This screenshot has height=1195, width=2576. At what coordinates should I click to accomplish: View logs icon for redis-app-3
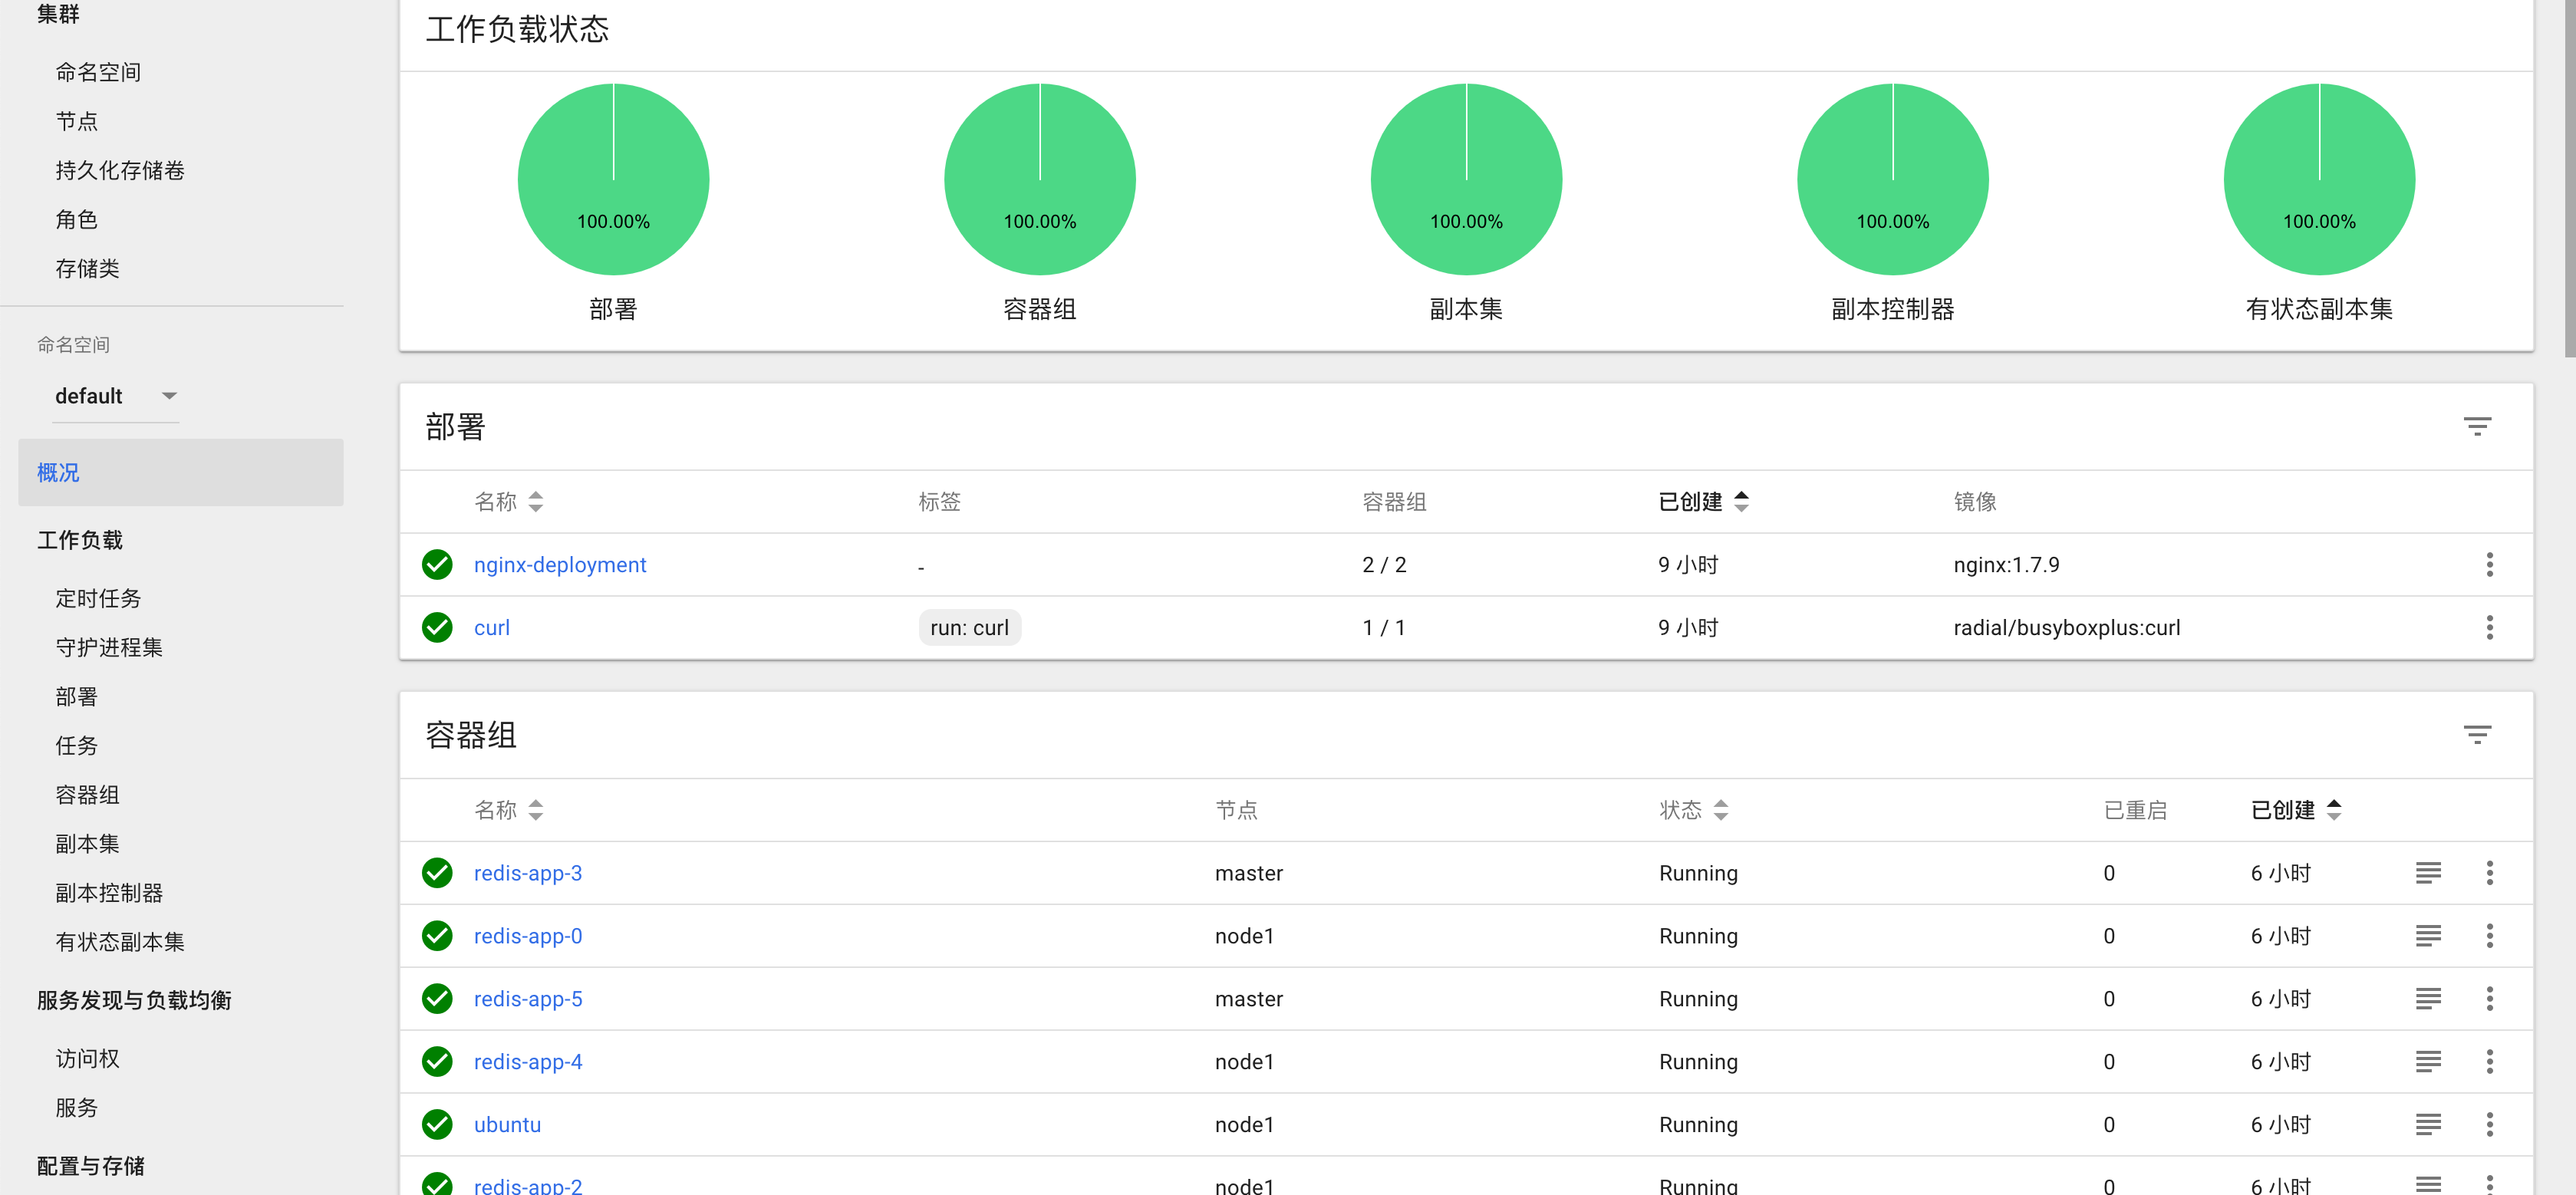point(2427,873)
